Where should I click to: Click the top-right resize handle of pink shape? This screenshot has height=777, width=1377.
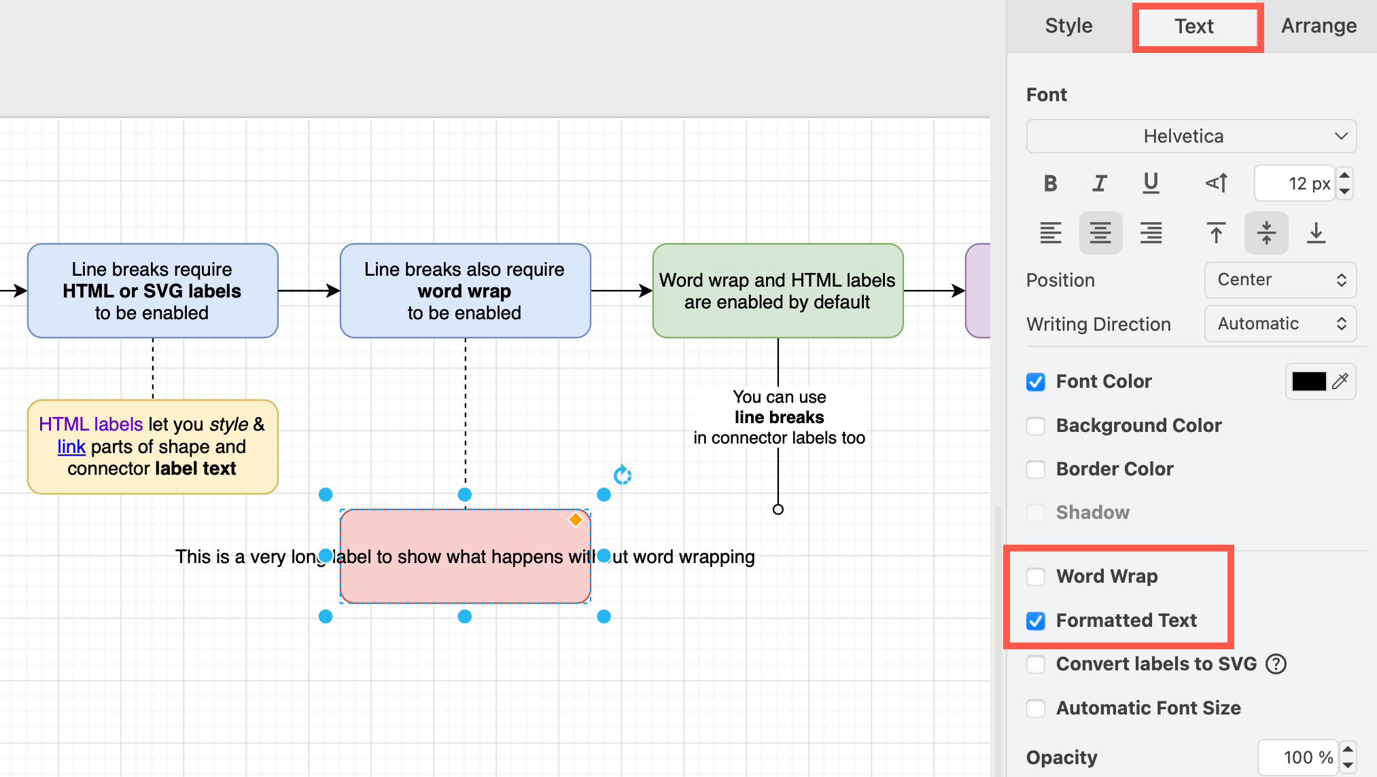pyautogui.click(x=604, y=494)
